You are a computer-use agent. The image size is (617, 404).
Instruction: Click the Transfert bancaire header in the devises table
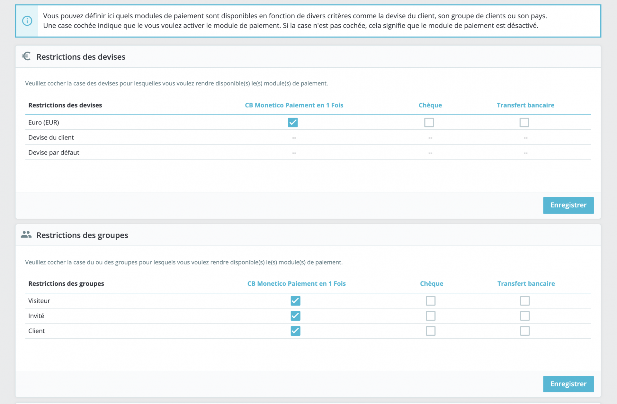click(525, 105)
